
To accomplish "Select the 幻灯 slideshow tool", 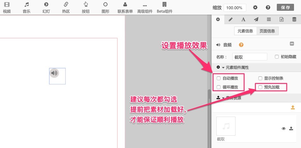I will pyautogui.click(x=46, y=8).
